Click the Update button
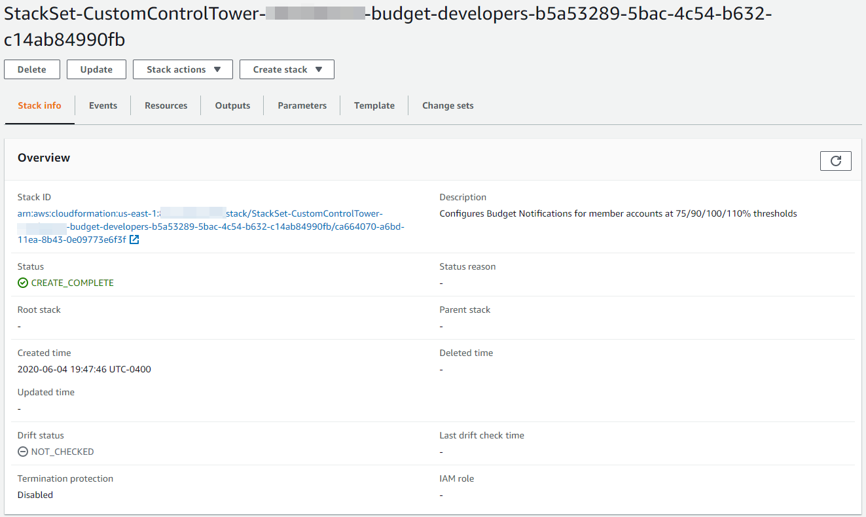This screenshot has height=517, width=866. point(96,69)
